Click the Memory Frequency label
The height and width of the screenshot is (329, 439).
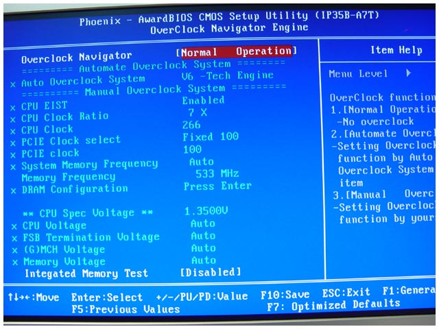tap(69, 178)
